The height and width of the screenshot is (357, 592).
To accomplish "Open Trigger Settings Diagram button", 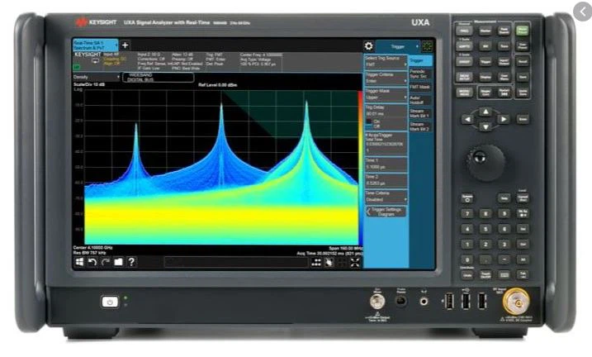I will pyautogui.click(x=386, y=212).
